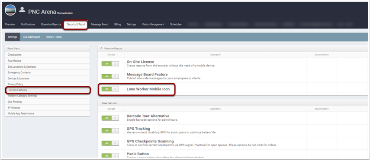Click the GPS Tracking feature title
The width and height of the screenshot is (370, 160).
tap(138, 129)
